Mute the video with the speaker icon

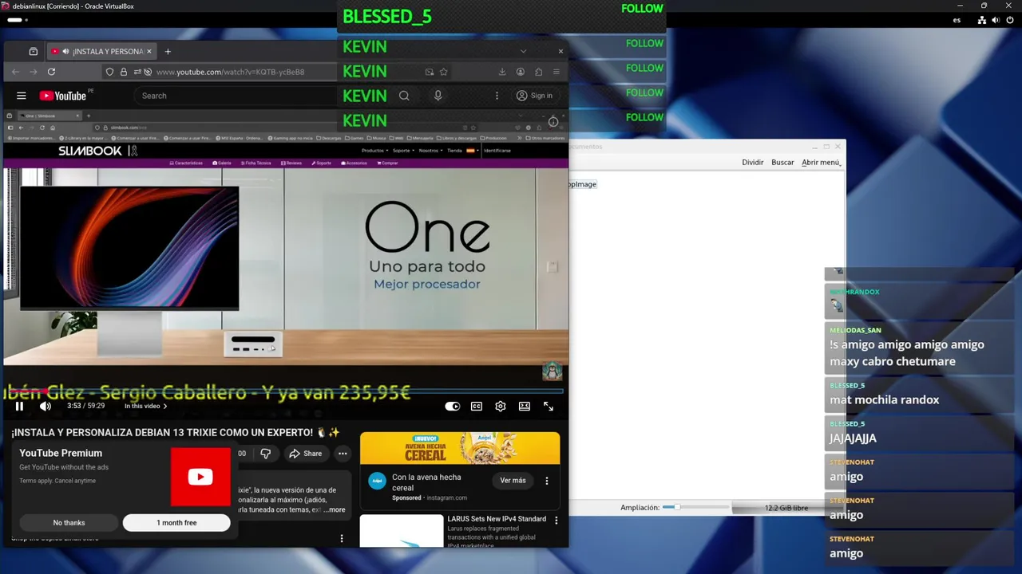click(46, 406)
